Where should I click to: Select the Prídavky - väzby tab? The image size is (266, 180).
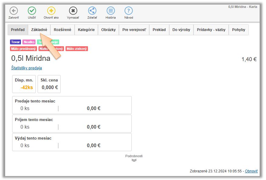(x=211, y=30)
